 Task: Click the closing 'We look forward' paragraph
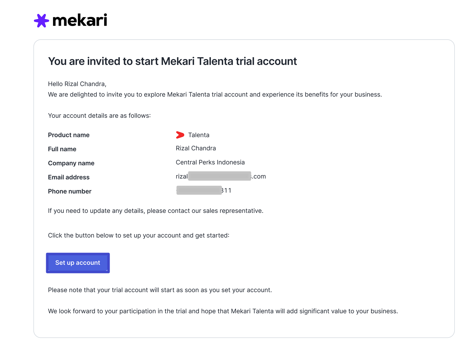tap(223, 311)
